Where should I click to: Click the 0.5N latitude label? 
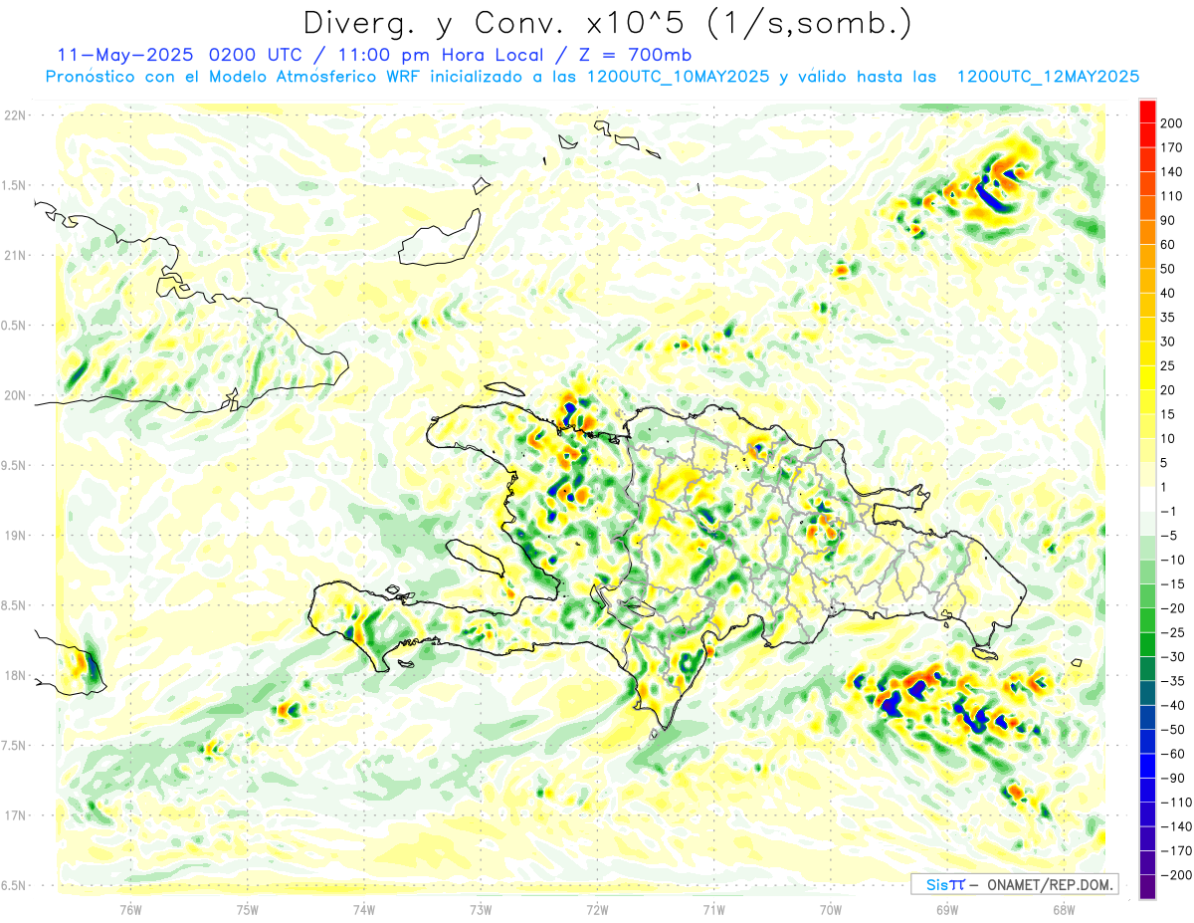coord(14,326)
